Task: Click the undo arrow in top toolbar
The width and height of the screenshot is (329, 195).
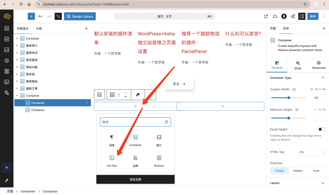Action: (40, 16)
